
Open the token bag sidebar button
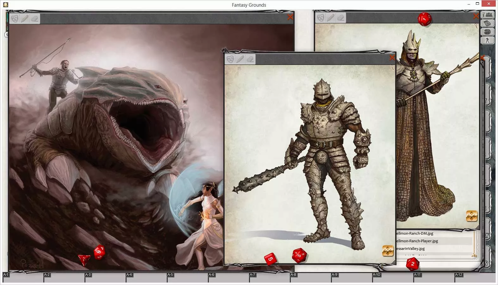[x=487, y=23]
